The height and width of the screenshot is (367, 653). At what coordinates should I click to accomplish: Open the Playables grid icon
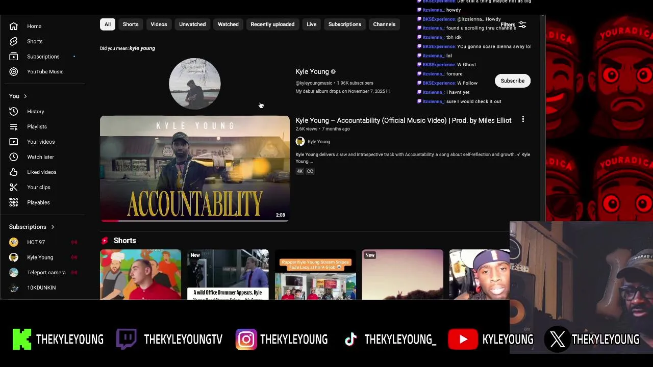coord(14,202)
